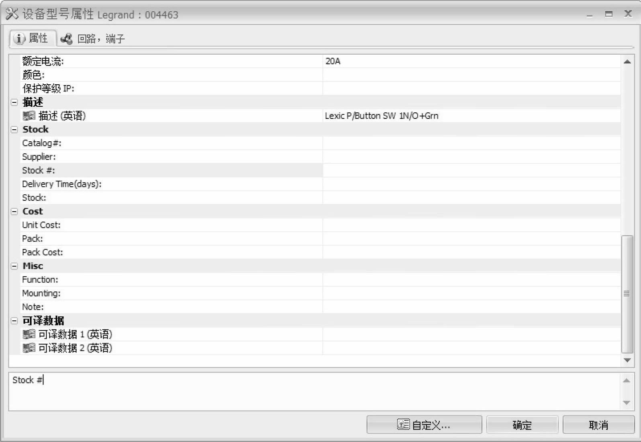The image size is (641, 442).
Task: Close the 设备型号属性 dialog
Action: pyautogui.click(x=628, y=14)
